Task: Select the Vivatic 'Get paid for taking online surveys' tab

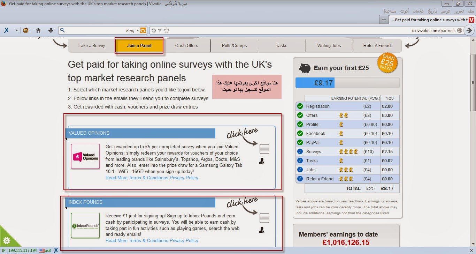Action: pos(431,20)
